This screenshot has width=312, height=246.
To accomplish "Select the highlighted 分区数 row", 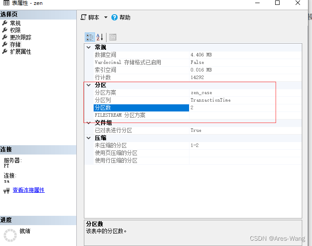I will [x=197, y=108].
